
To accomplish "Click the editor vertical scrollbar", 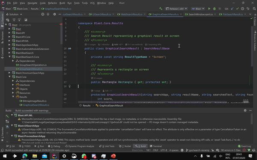I will coord(252,46).
